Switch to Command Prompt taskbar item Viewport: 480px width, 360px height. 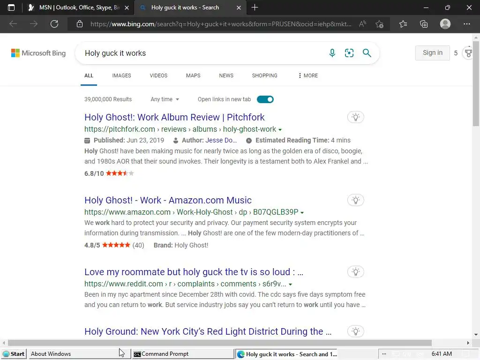pos(183,354)
